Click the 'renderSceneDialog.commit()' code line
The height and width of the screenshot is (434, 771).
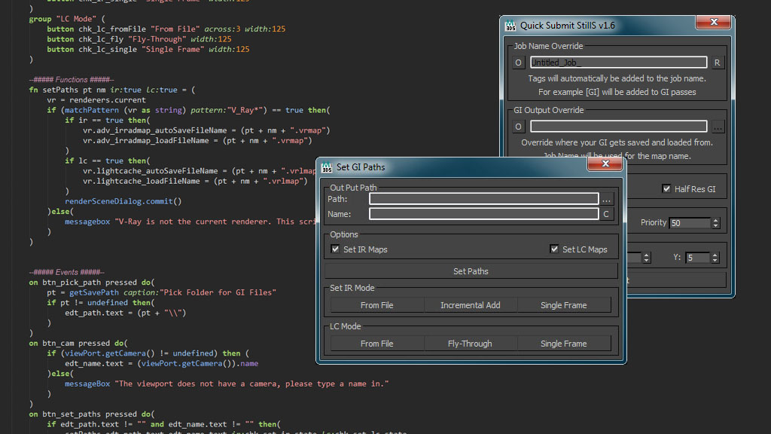pos(123,201)
